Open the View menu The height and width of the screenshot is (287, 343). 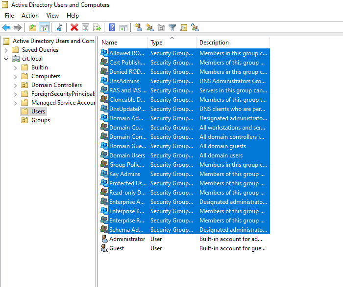click(x=52, y=16)
